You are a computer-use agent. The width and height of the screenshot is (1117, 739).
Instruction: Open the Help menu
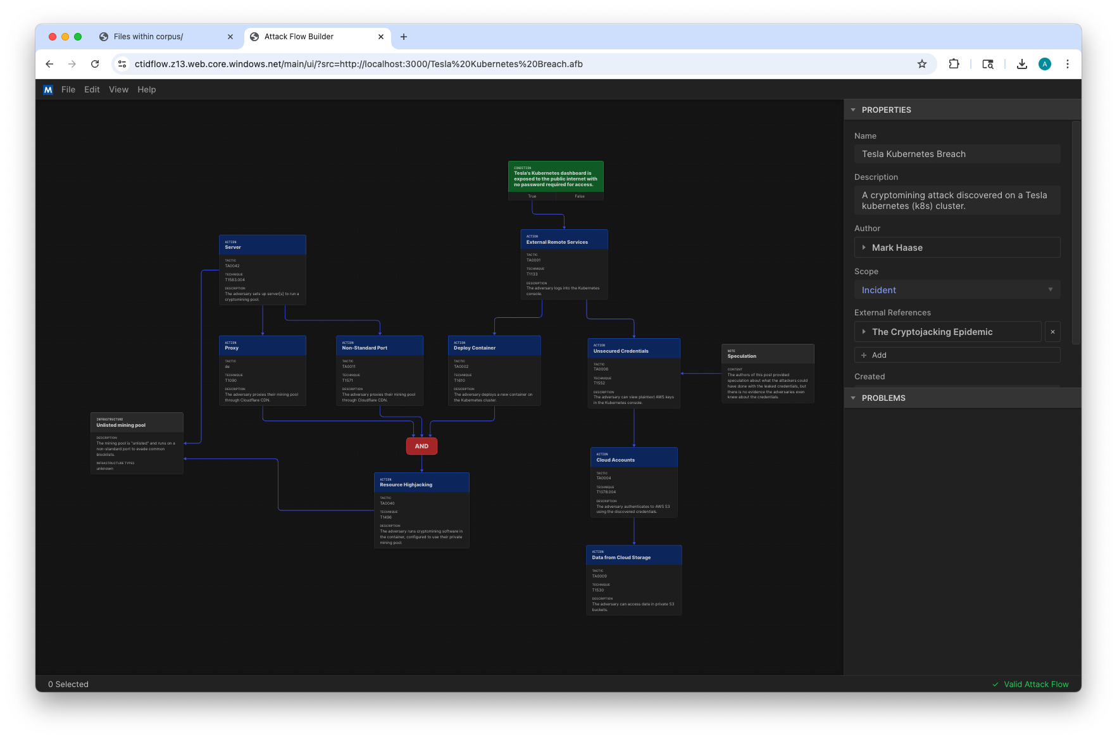click(147, 90)
